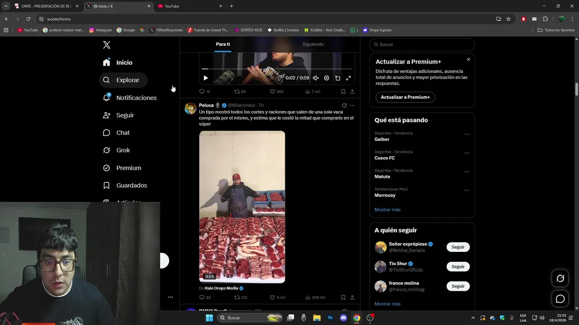The width and height of the screenshot is (579, 325).
Task: Open options for Matute trend
Action: pos(467,172)
